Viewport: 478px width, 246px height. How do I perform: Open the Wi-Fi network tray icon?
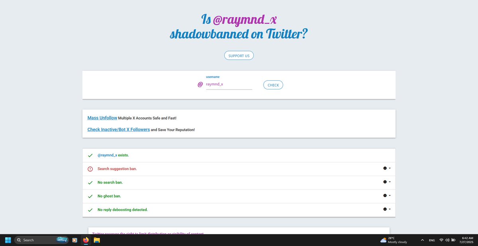pos(441,240)
